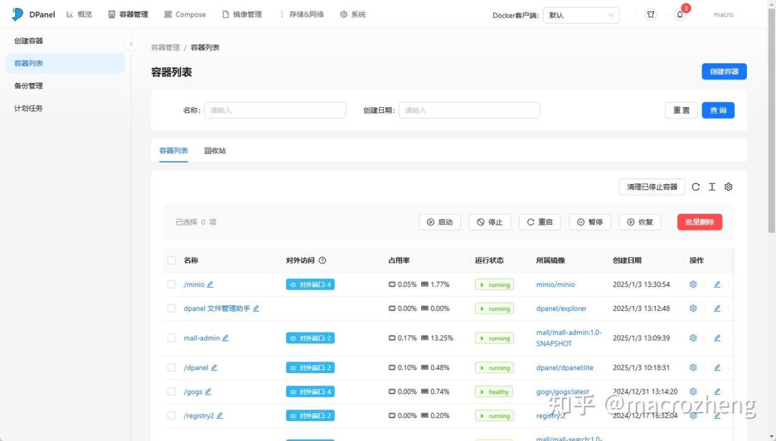
Task: Select the 容器列表 tab
Action: tap(173, 151)
